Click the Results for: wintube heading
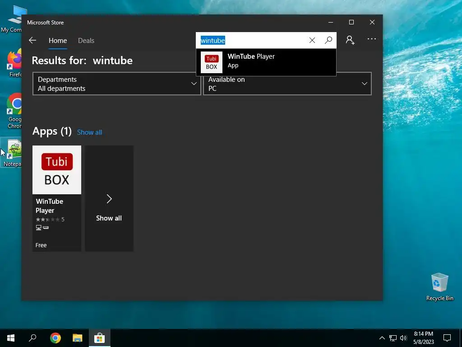The width and height of the screenshot is (462, 347). click(x=82, y=61)
